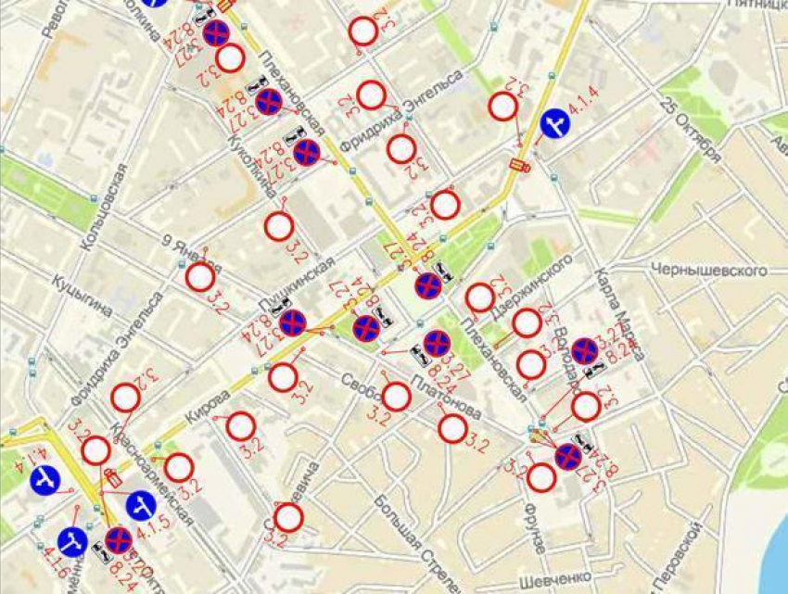Viewport: 788px width, 594px height.
Task: Click the blue 4.1.4 sign near 25 Октября
Action: 555,123
